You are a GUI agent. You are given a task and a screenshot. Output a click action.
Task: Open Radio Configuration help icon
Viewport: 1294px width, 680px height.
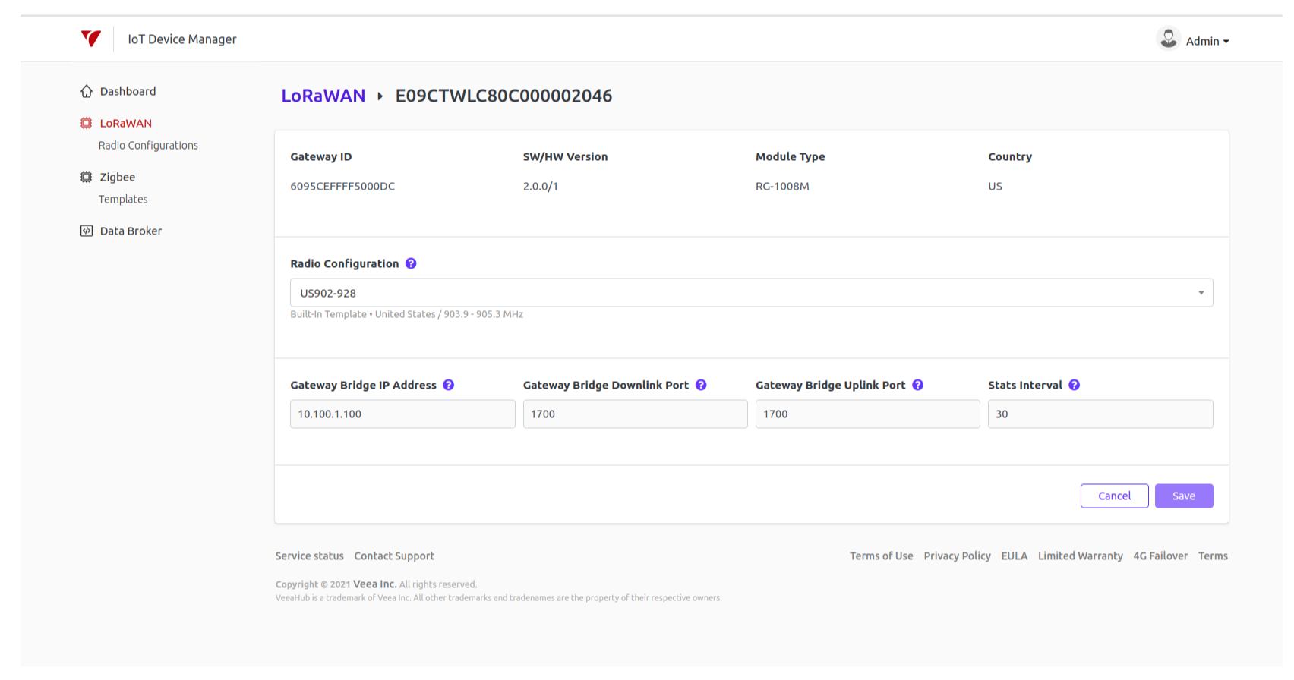(411, 263)
